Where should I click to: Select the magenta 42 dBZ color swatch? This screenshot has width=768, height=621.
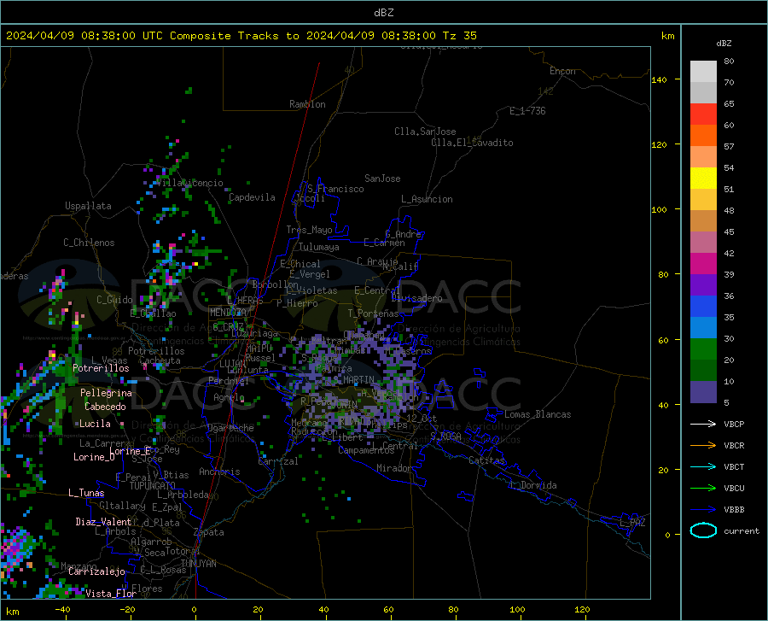click(703, 263)
